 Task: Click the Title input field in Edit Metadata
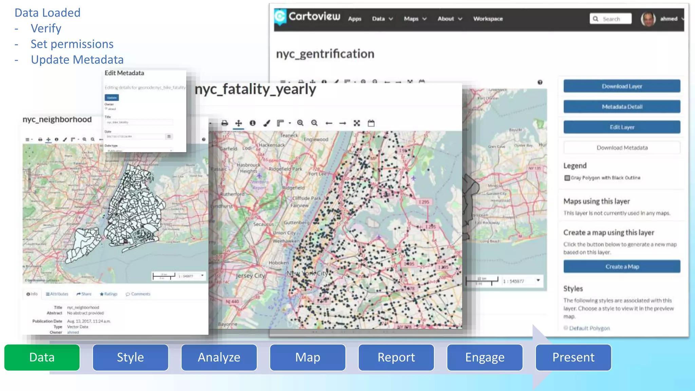pyautogui.click(x=138, y=122)
